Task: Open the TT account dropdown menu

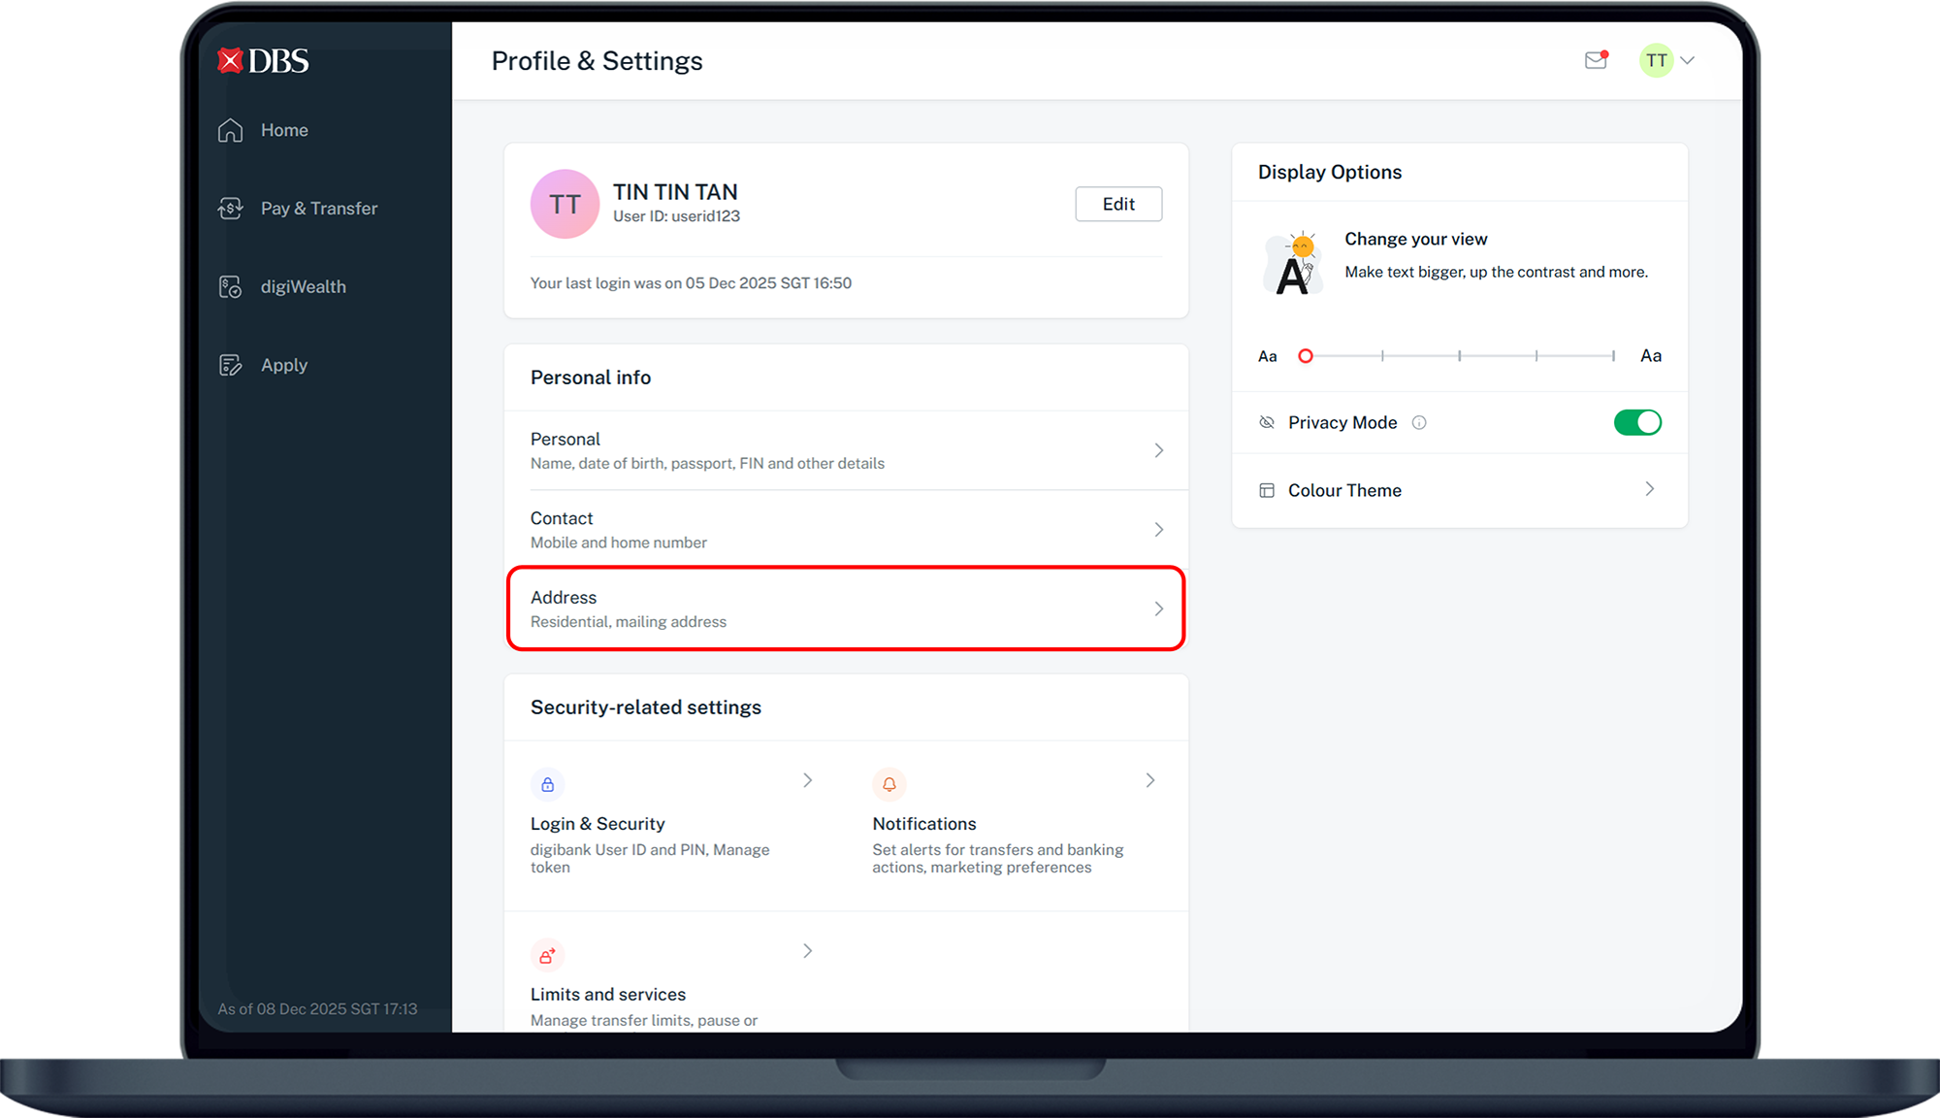Action: point(1688,60)
